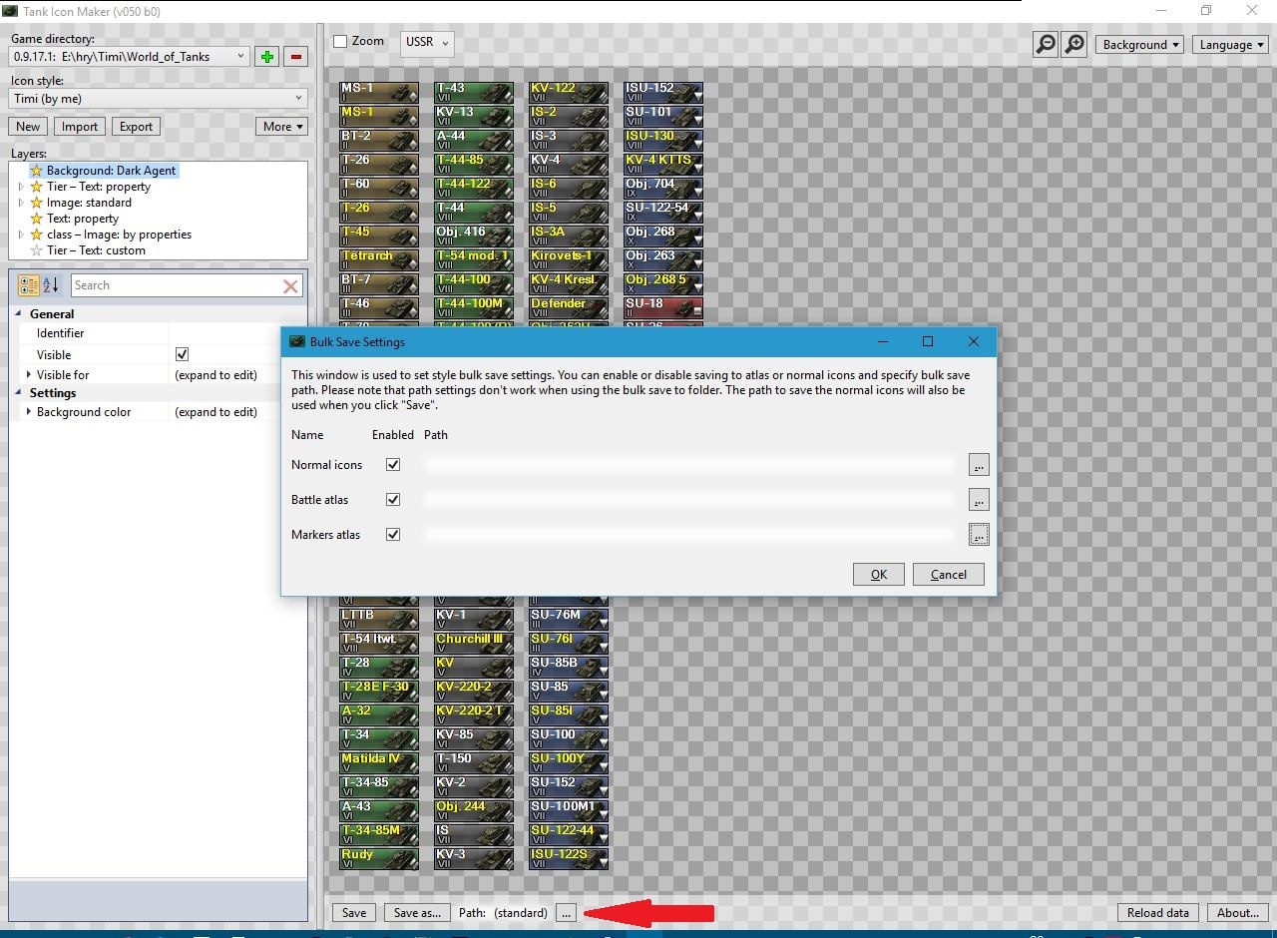
Task: Click the zoom out magnifier icon
Action: pyautogui.click(x=1046, y=44)
